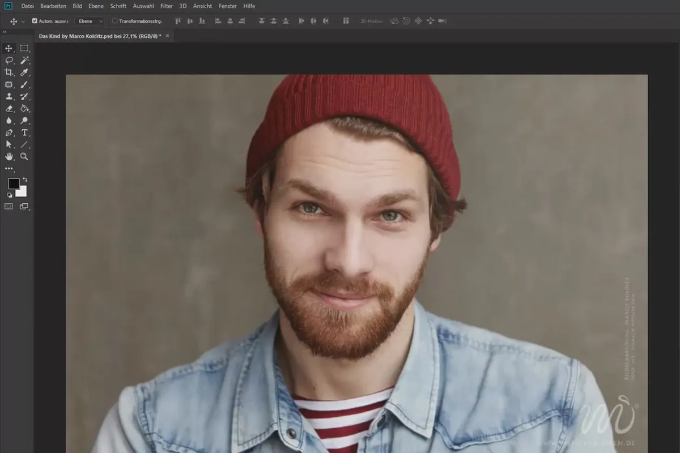Distribute top edges in options bar

coord(262,21)
